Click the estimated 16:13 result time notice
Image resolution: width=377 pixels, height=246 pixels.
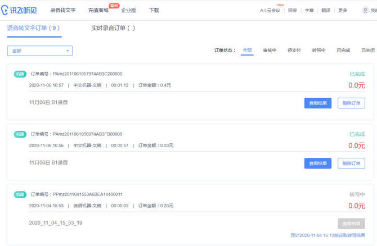(327, 235)
